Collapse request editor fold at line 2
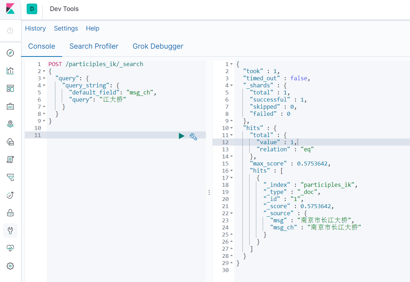Image resolution: width=410 pixels, height=282 pixels. (44, 71)
